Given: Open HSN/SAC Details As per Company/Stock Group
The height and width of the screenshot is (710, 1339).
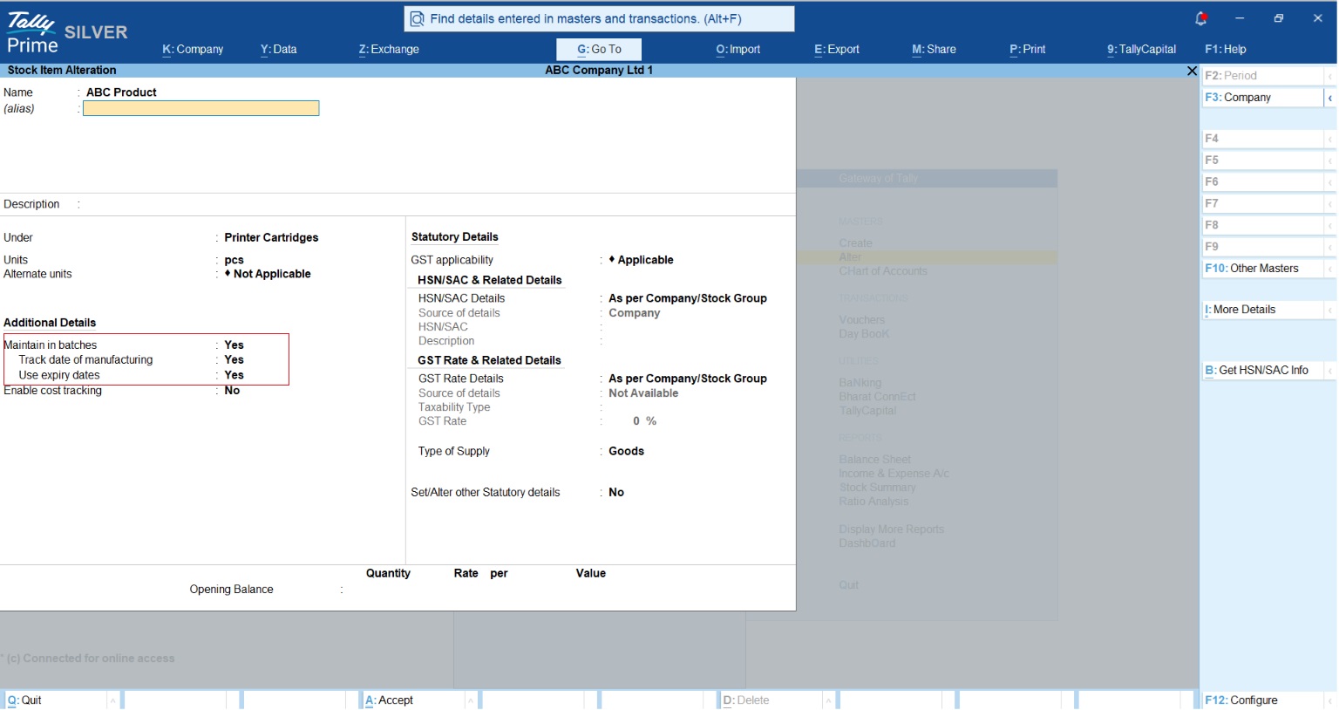Looking at the screenshot, I should 688,298.
